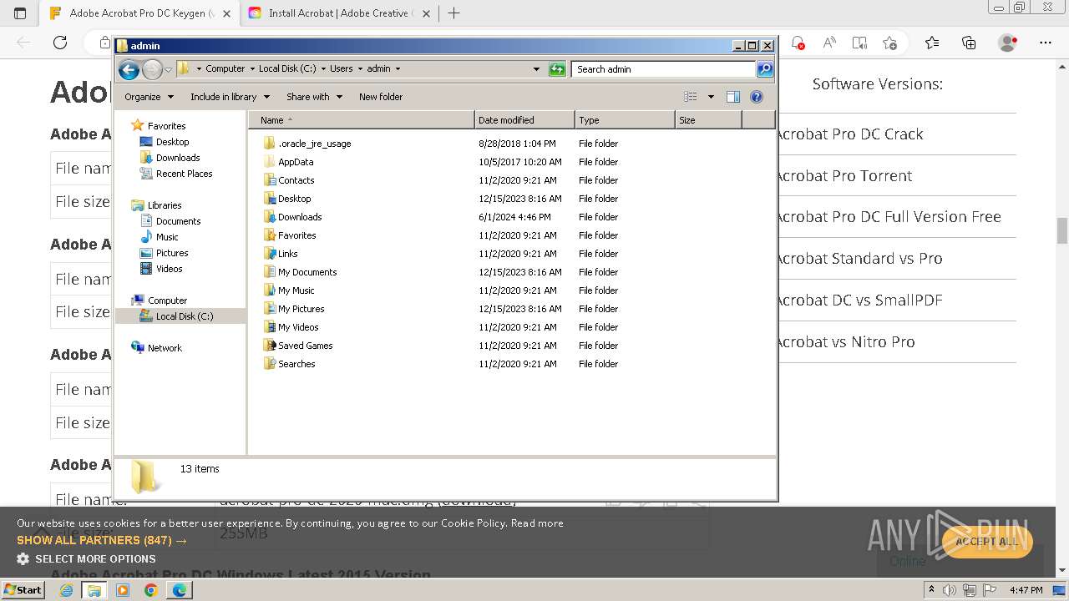Sort files by Size column header
The width and height of the screenshot is (1069, 601).
(x=708, y=120)
